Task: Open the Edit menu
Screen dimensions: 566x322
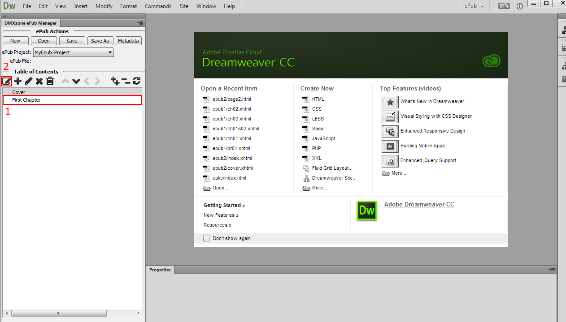Action: 43,6
